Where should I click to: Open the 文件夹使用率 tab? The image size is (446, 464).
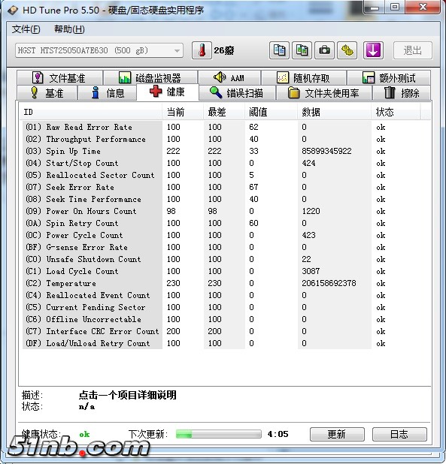[323, 93]
